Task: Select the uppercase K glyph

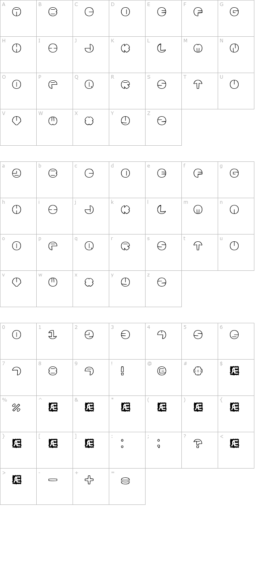Action: (x=125, y=48)
